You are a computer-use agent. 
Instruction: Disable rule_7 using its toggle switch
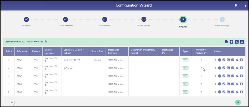pos(218,76)
